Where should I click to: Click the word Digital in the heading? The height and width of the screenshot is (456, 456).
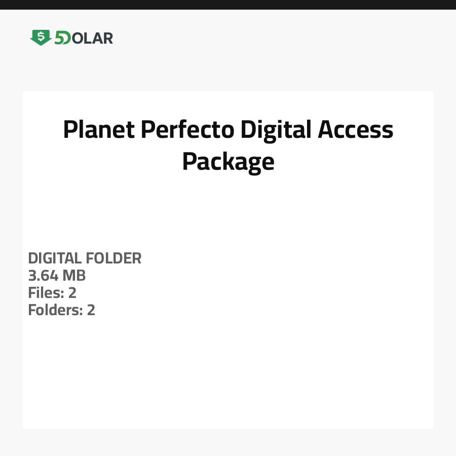click(x=276, y=130)
